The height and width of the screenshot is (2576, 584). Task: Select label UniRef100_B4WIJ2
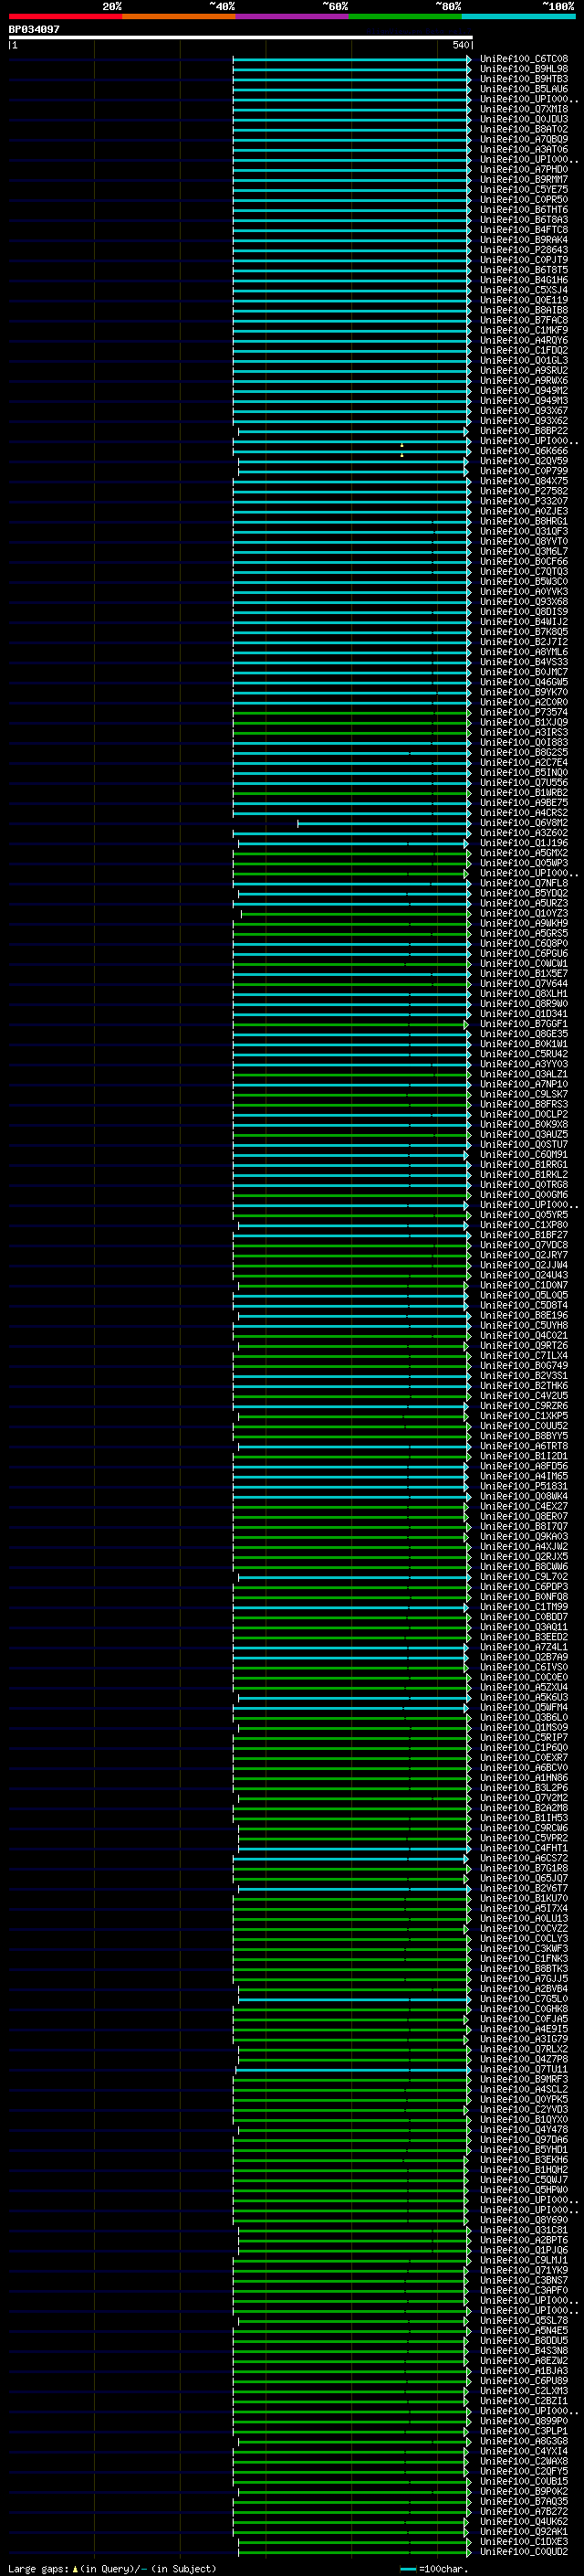click(x=523, y=622)
